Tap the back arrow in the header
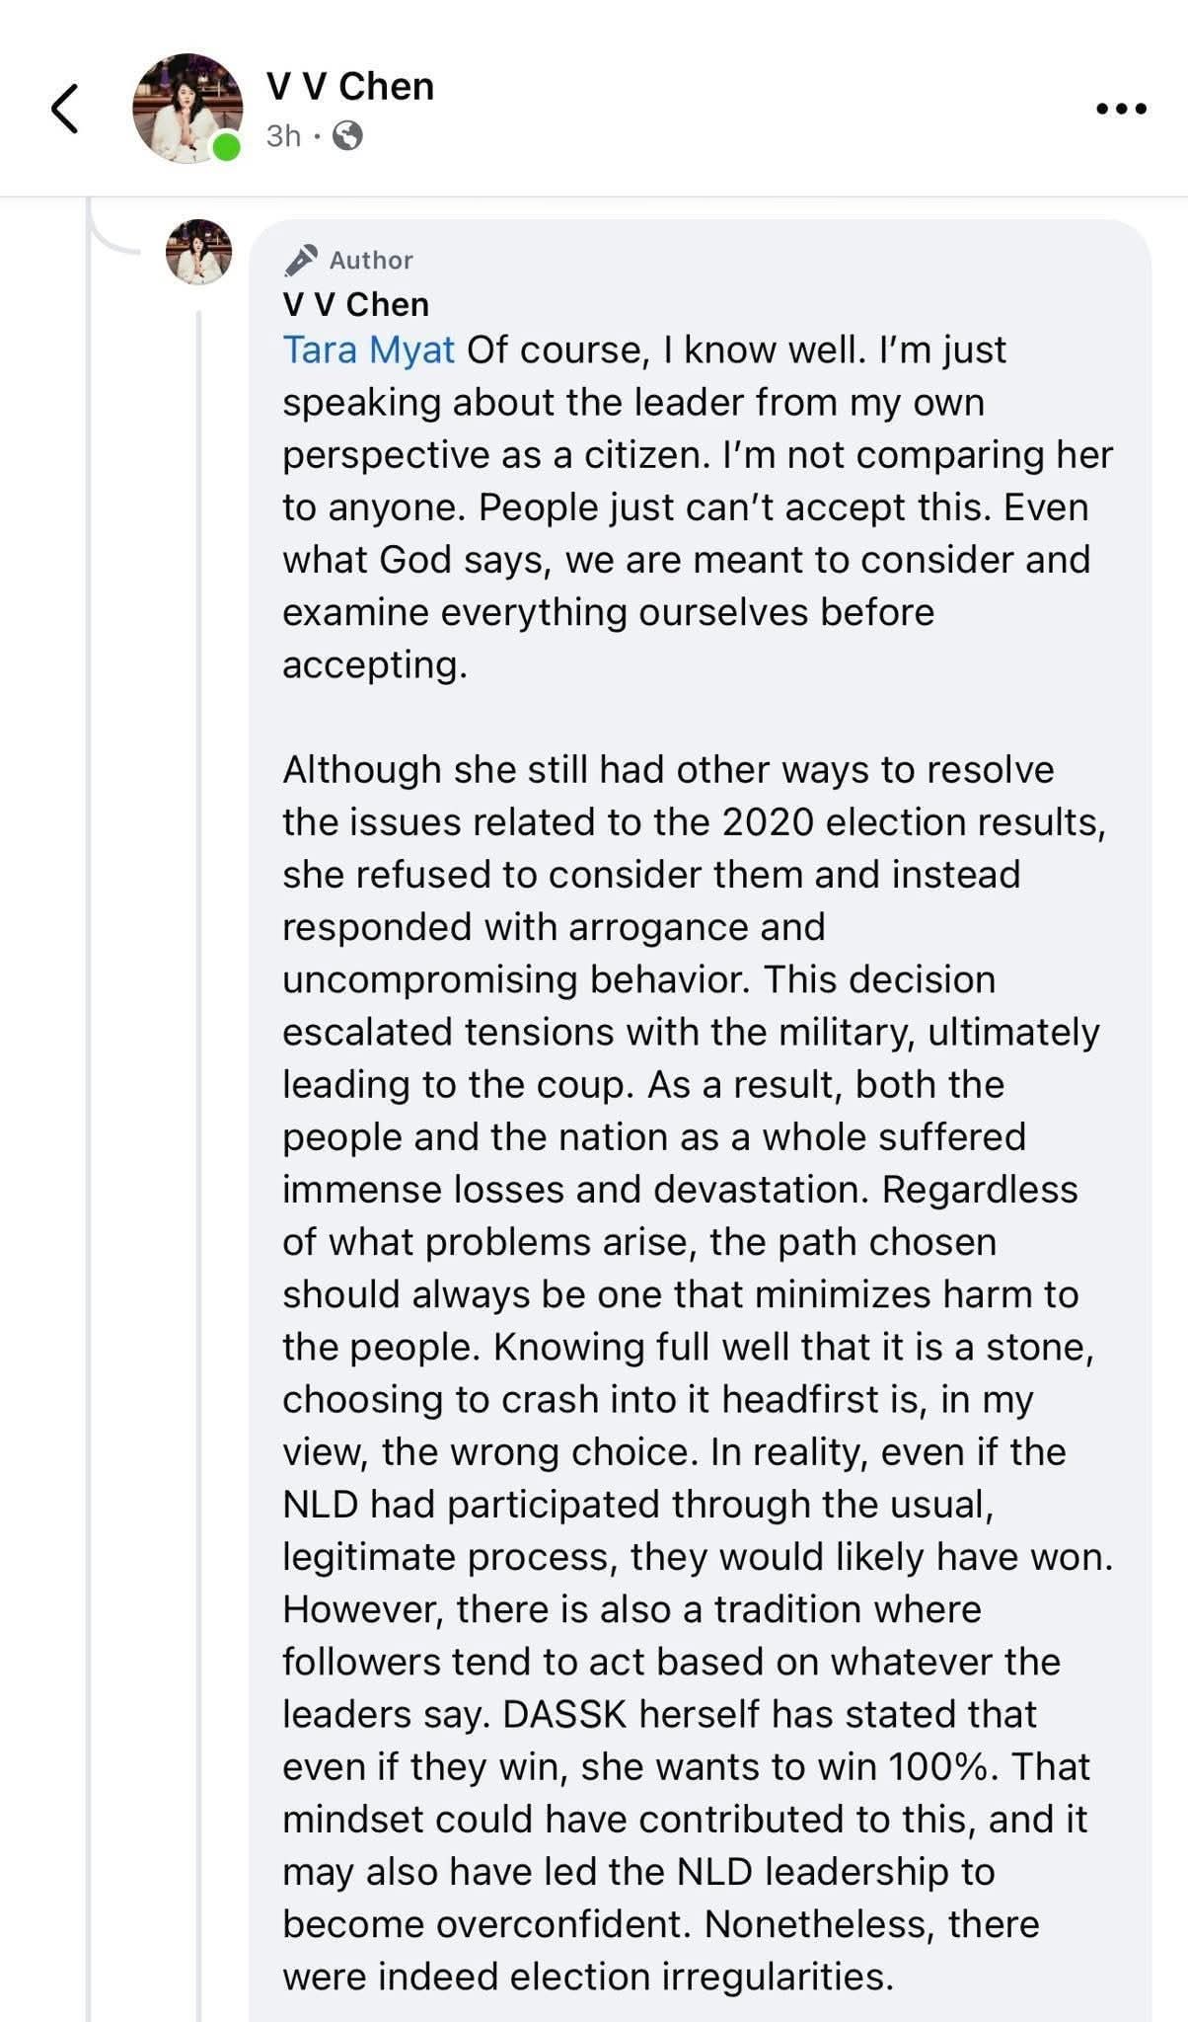Viewport: 1188px width, 2022px height. pyautogui.click(x=65, y=109)
